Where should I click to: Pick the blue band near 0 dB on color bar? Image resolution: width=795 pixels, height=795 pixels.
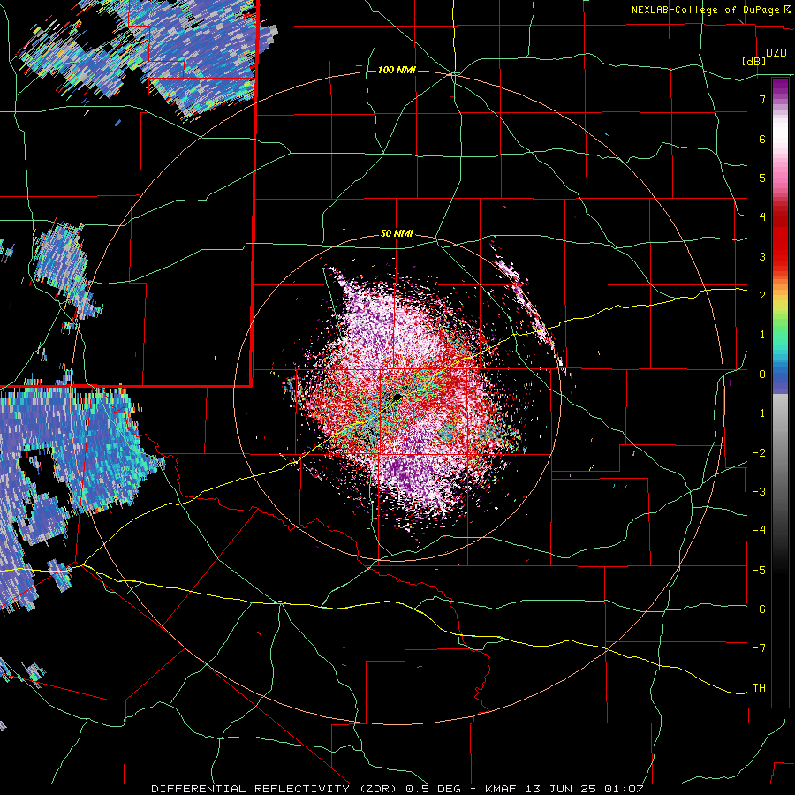tap(780, 375)
